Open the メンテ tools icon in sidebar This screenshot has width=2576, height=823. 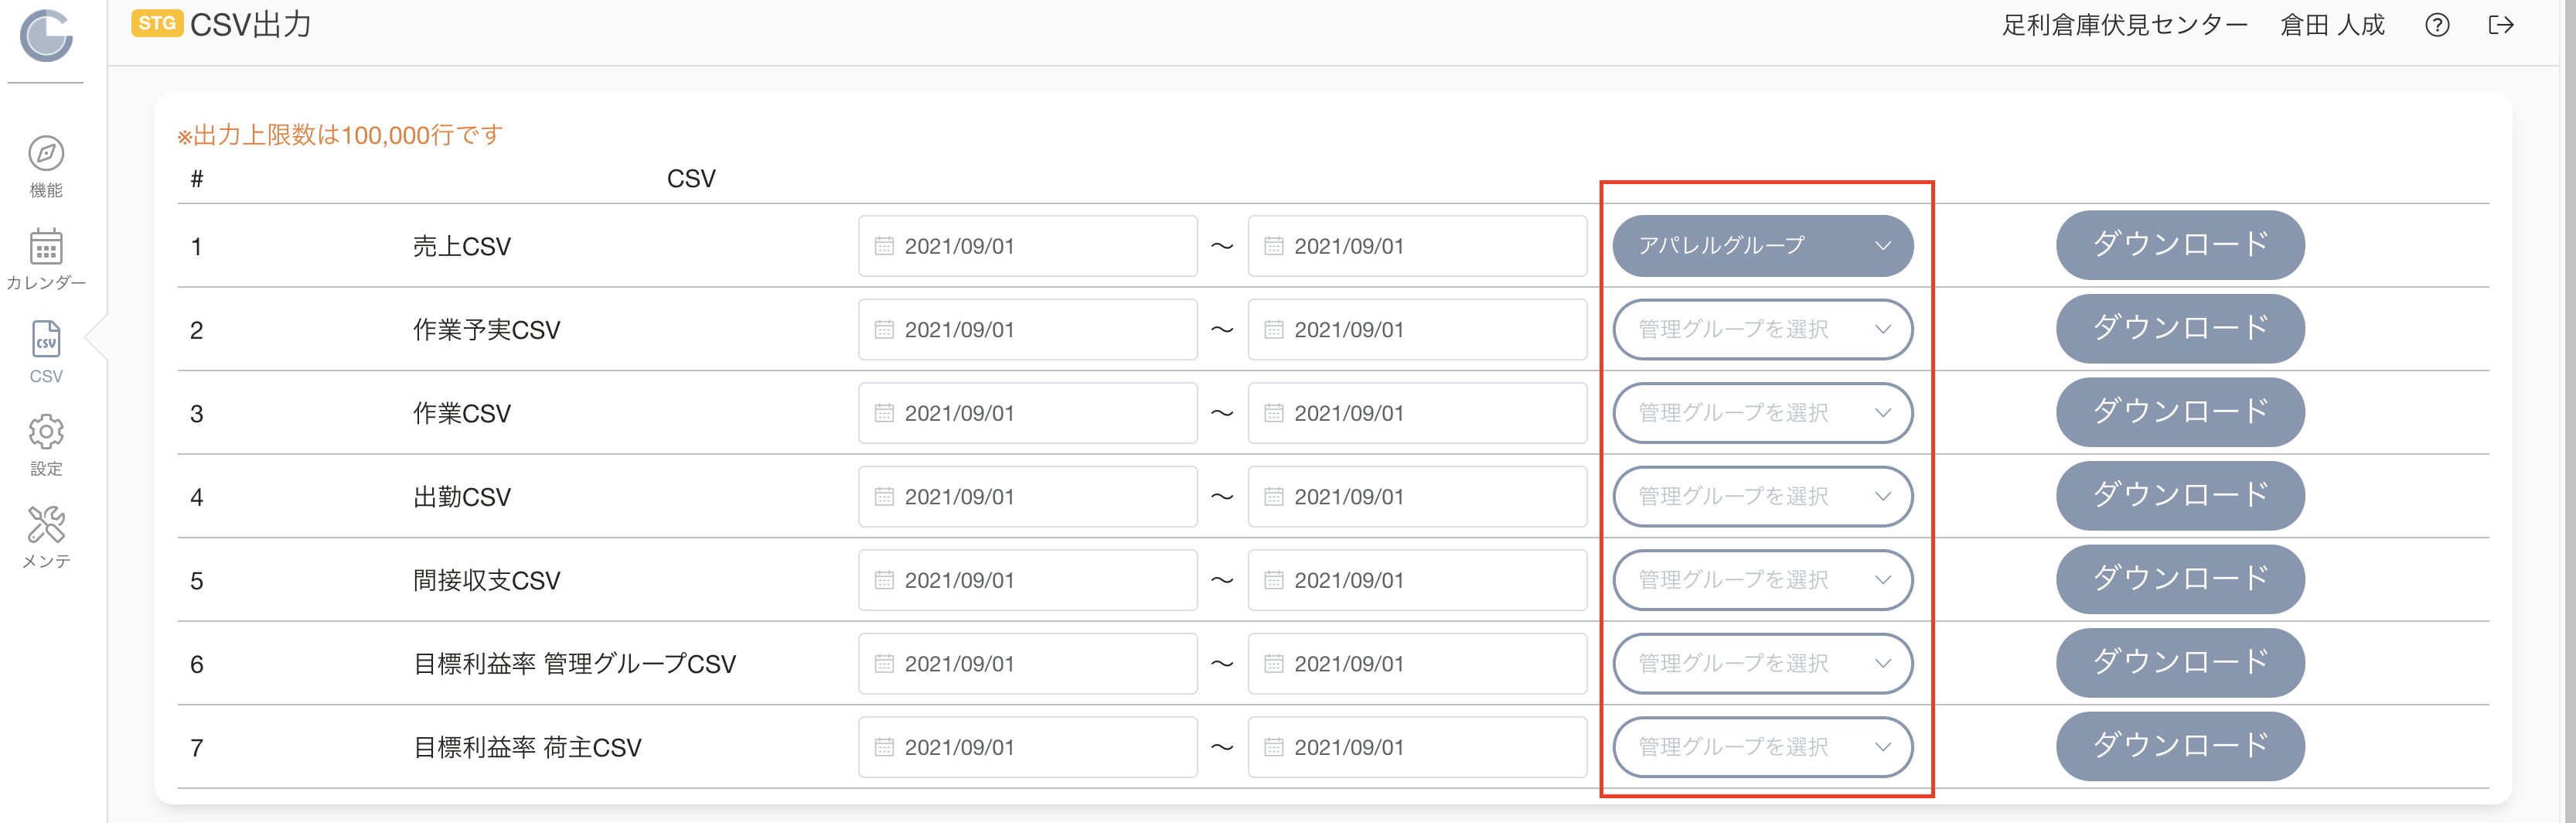(x=46, y=525)
